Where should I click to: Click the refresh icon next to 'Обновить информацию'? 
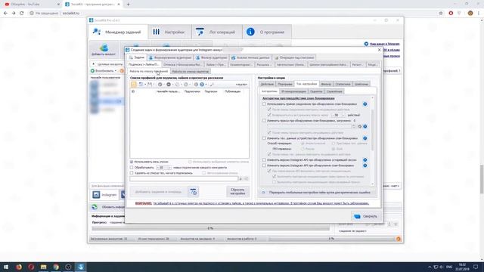(95, 207)
